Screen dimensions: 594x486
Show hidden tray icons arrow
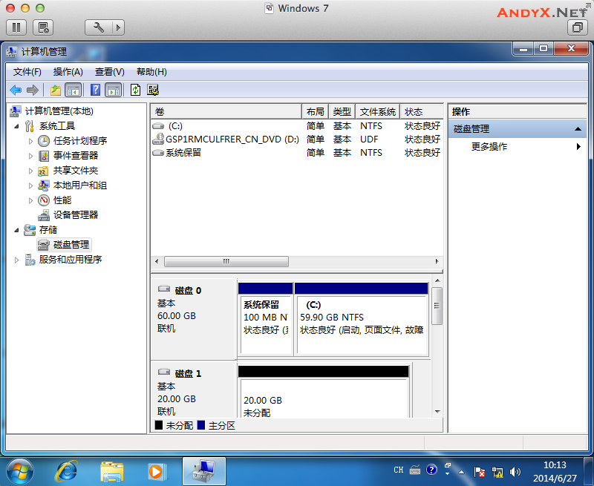[x=461, y=472]
